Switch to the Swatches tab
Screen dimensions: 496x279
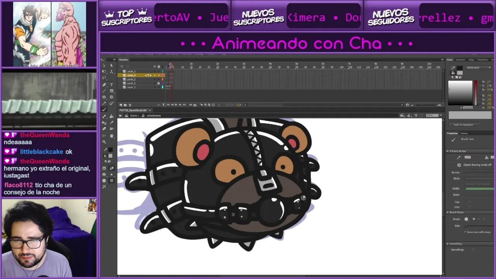coord(460,60)
